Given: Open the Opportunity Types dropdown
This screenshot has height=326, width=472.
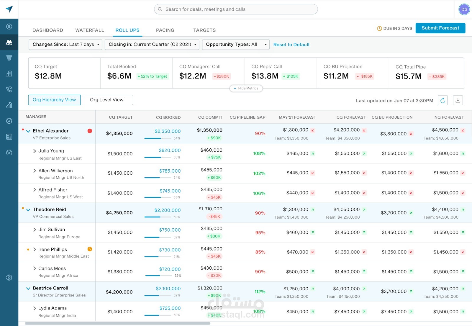Looking at the screenshot, I should click(236, 45).
